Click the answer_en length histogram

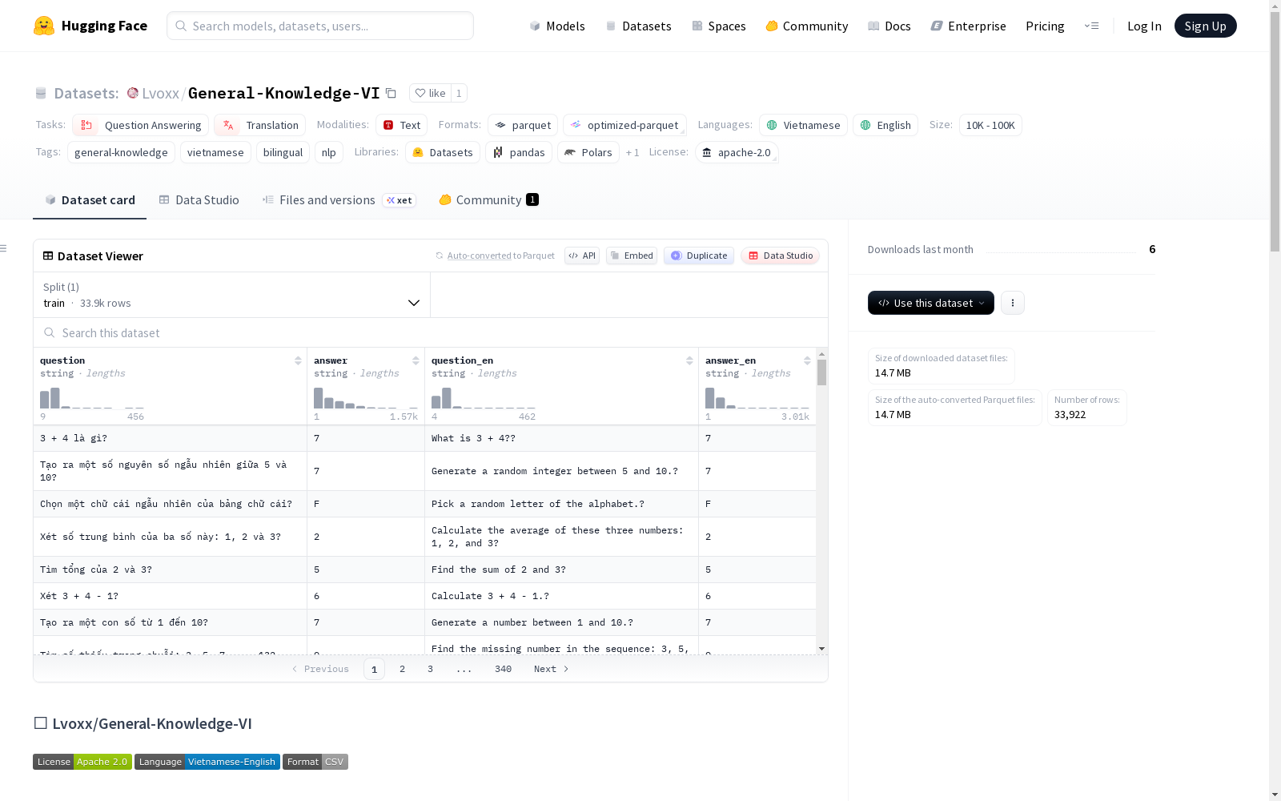click(x=757, y=398)
